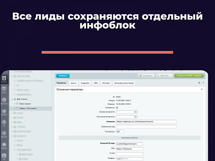
Task: Go back via the blue Элементы button
Action: click(63, 76)
